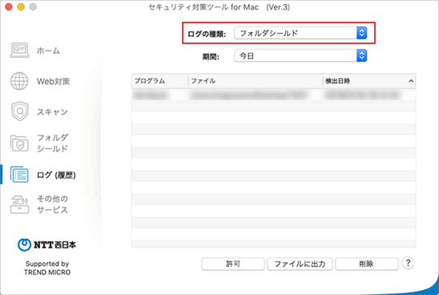Open フォルダシールド sidebar label
The height and width of the screenshot is (295, 439).
coord(52,143)
